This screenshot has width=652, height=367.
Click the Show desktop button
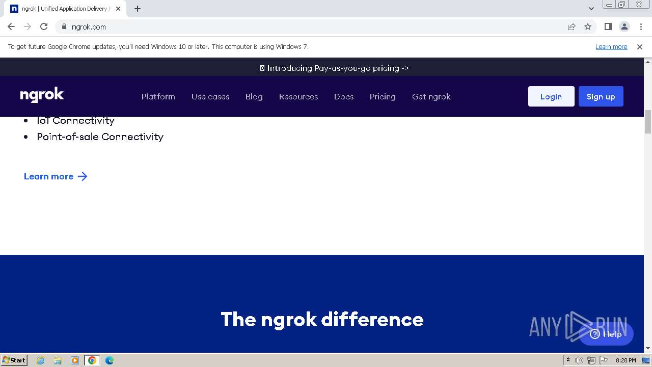pos(646,360)
